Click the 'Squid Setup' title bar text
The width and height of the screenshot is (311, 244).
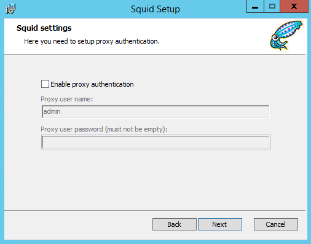coord(155,9)
